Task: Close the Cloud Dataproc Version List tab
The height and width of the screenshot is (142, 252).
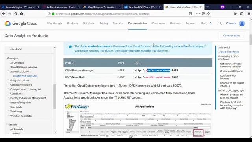Action: pos(119,7)
